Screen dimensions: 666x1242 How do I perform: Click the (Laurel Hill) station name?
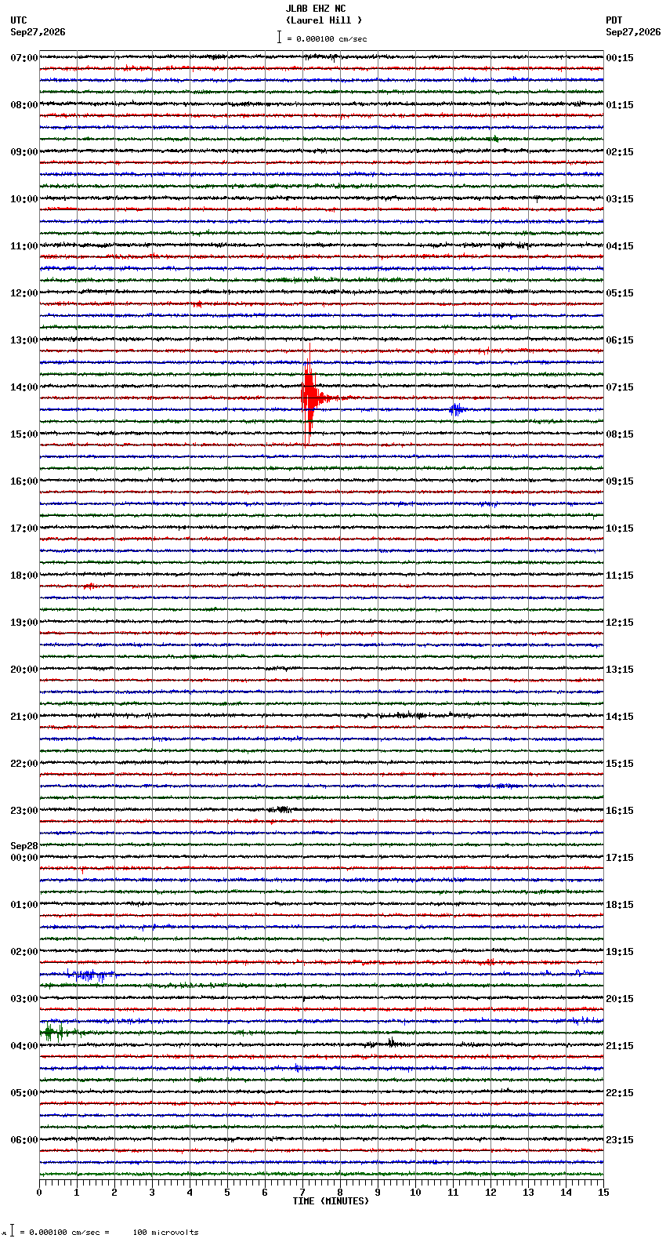pyautogui.click(x=324, y=20)
